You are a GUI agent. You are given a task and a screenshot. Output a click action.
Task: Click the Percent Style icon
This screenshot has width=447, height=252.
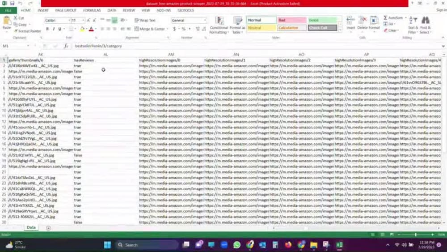pos(184,29)
